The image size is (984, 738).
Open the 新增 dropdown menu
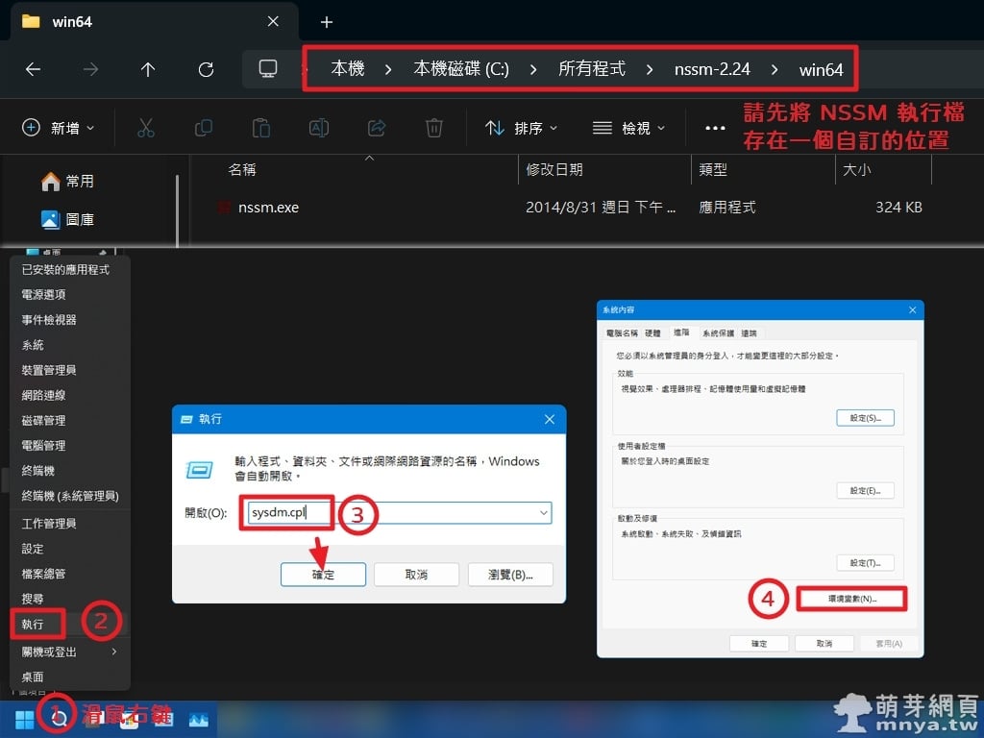tap(59, 128)
